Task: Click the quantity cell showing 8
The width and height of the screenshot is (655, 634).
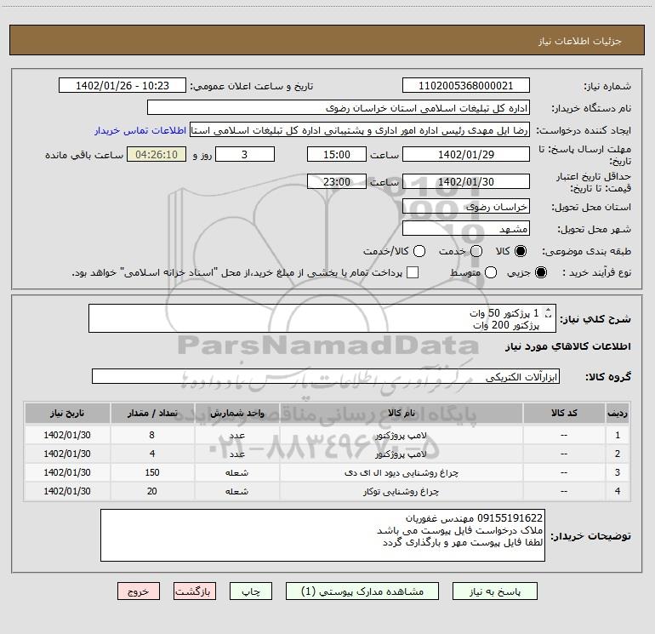Action: (x=152, y=436)
